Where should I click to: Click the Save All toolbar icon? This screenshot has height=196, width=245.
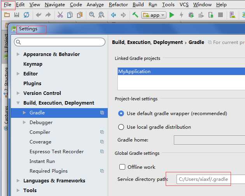(x=17, y=15)
